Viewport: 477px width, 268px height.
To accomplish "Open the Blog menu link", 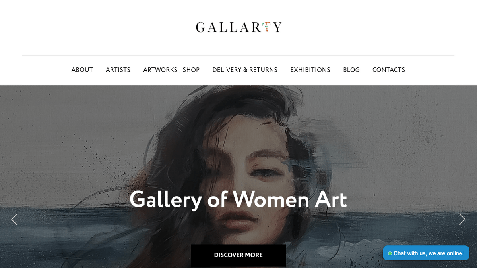I will (351, 70).
